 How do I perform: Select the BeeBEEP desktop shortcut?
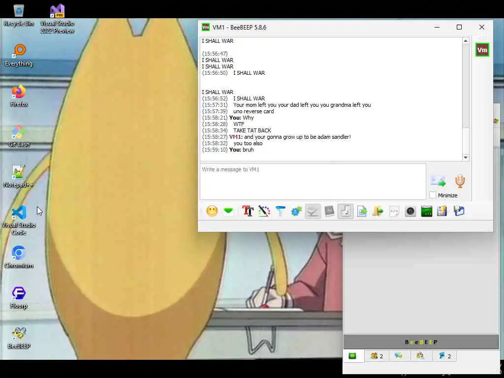pyautogui.click(x=19, y=338)
